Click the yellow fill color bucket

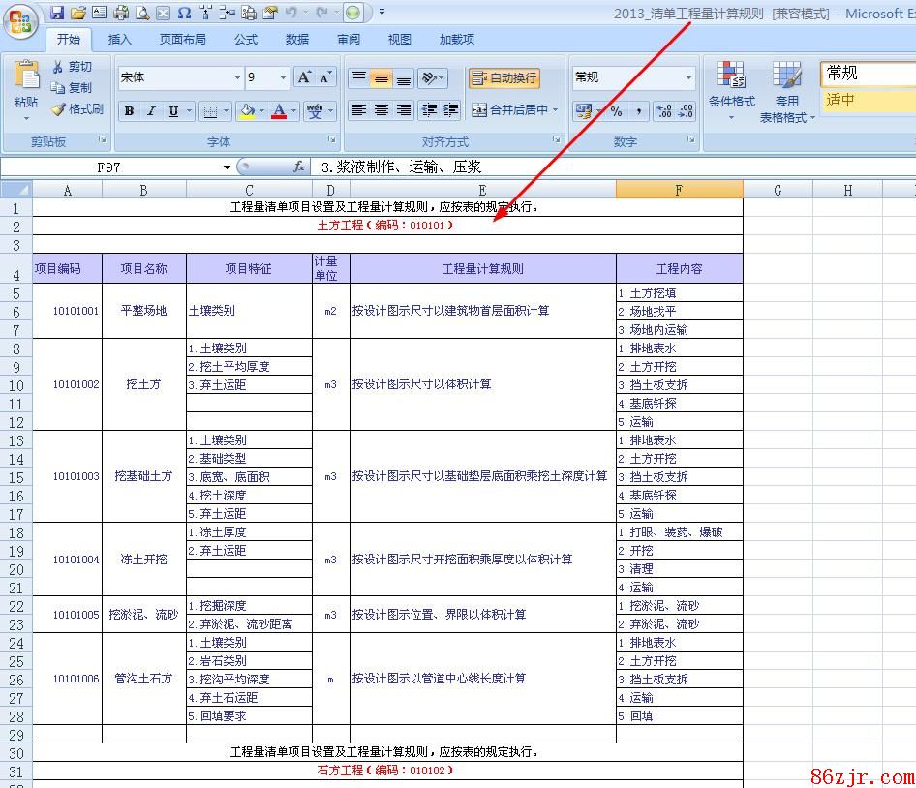[x=247, y=111]
